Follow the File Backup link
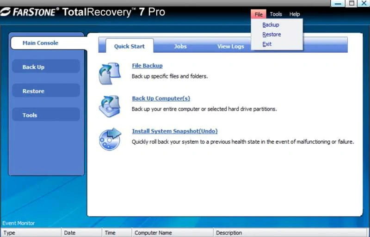370x237 pixels. pyautogui.click(x=147, y=66)
